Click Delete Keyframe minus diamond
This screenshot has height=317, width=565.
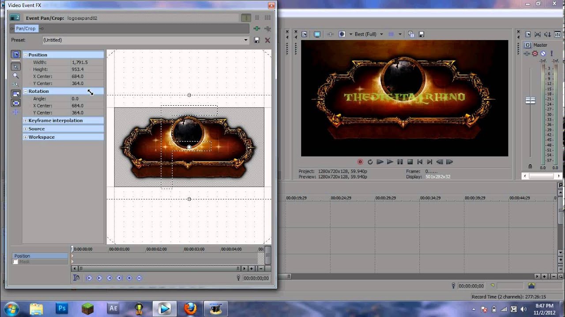pos(139,278)
